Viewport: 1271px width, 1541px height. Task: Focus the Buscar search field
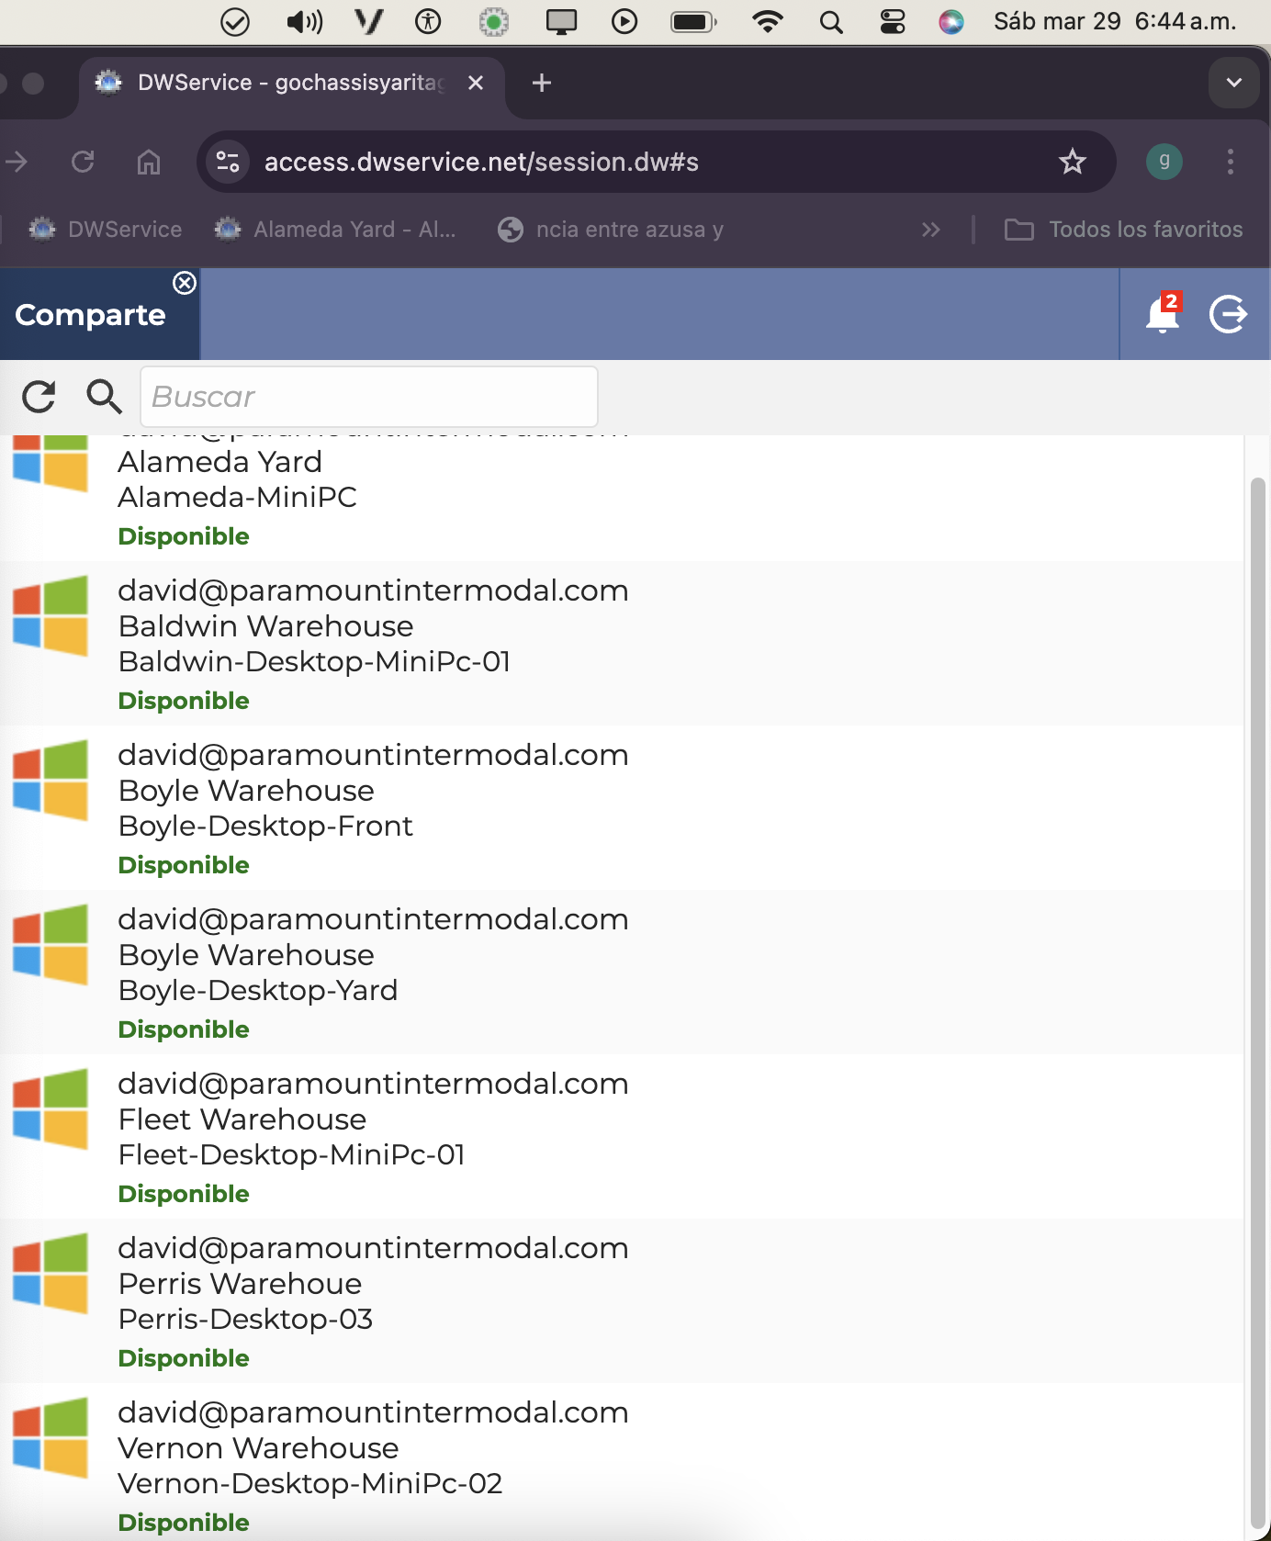(368, 397)
